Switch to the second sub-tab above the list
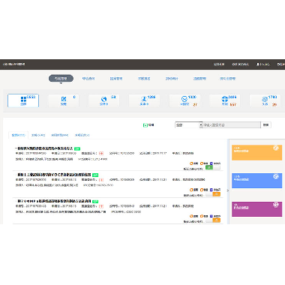This screenshot has height=285, width=285. [x=38, y=135]
